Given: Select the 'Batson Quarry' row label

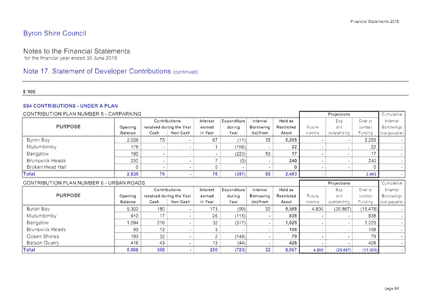Looking at the screenshot, I should coord(43,243).
